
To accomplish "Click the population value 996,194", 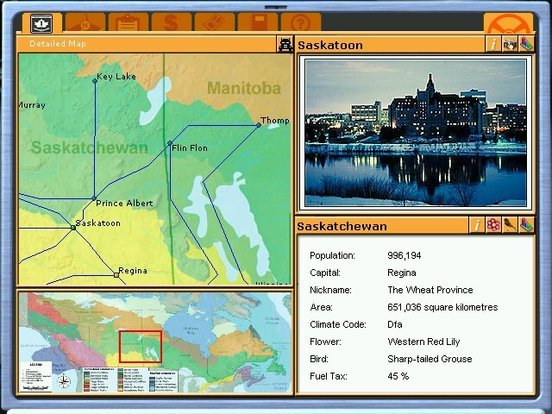I will point(405,255).
